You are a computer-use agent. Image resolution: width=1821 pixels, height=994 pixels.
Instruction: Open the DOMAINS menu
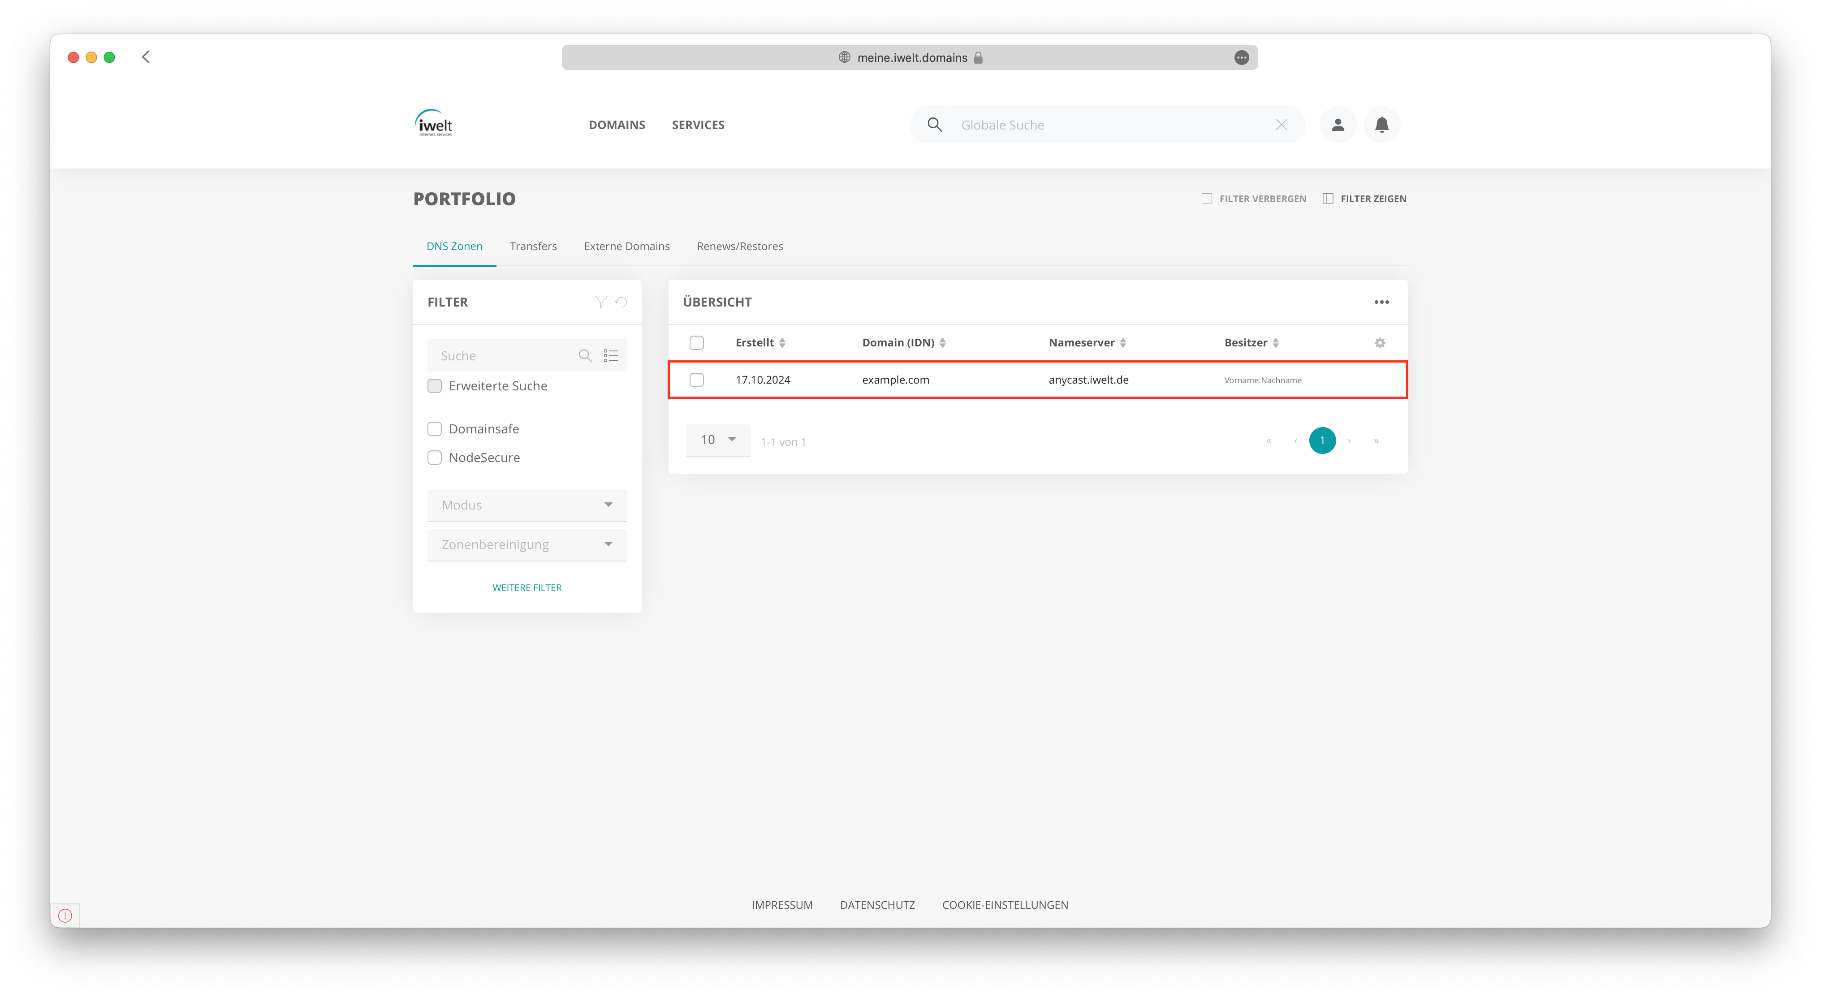[x=617, y=125]
